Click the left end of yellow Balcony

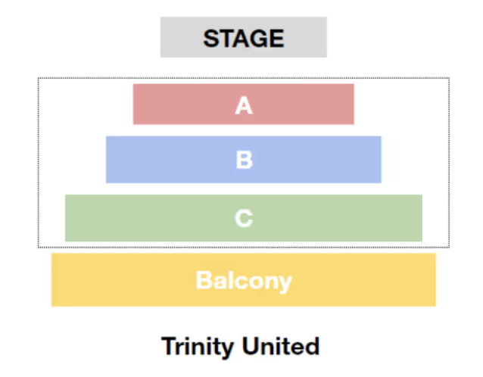point(61,279)
